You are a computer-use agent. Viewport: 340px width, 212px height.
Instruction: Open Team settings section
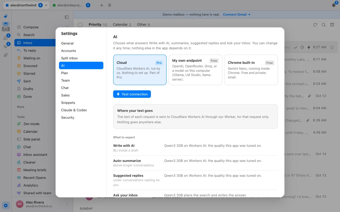pyautogui.click(x=81, y=80)
